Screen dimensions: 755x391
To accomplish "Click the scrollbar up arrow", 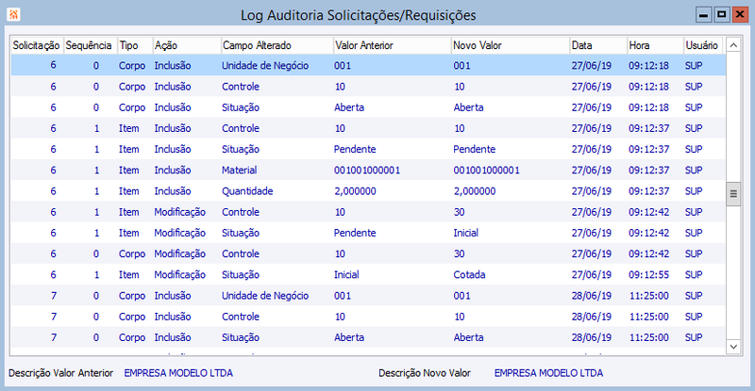I will [733, 45].
